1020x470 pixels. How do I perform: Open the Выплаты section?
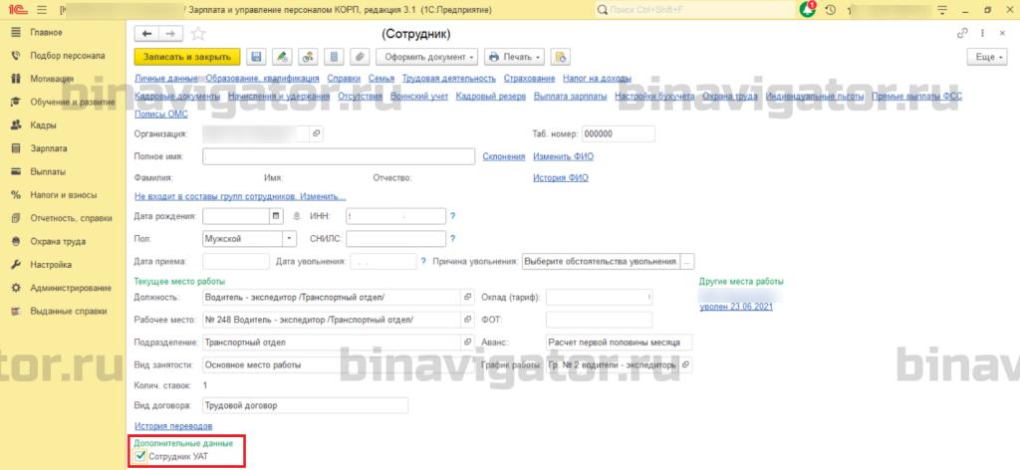[x=48, y=171]
